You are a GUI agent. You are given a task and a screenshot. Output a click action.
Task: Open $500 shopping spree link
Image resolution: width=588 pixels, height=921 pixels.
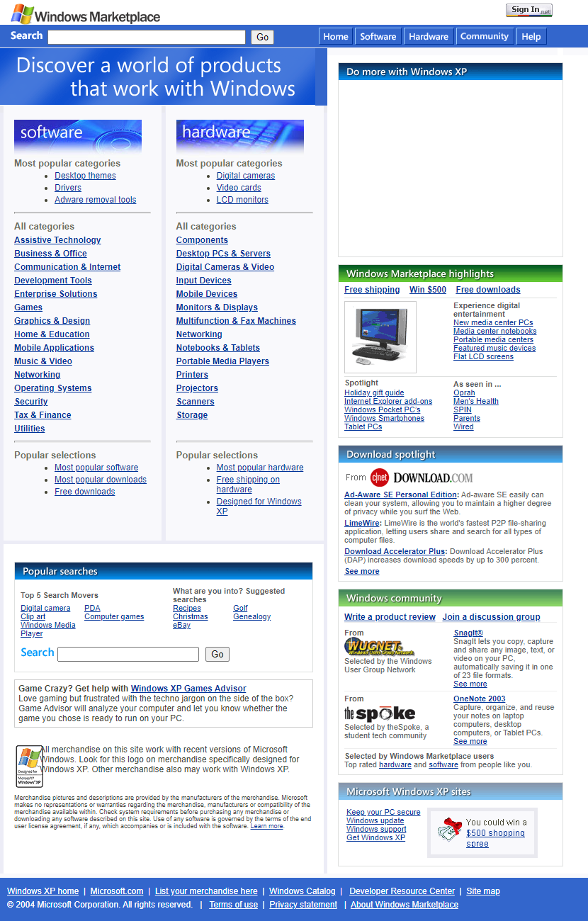[495, 838]
